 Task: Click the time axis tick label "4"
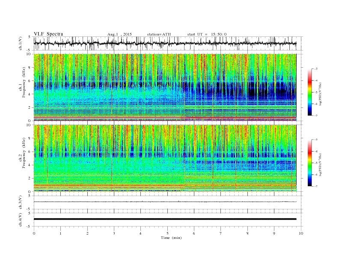pos(140,233)
